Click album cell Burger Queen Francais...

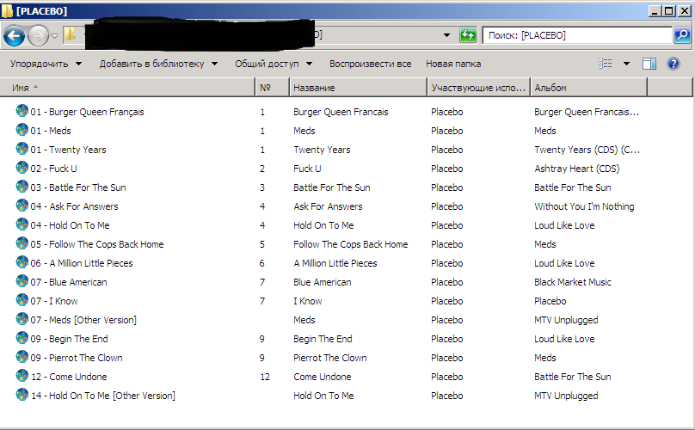587,112
